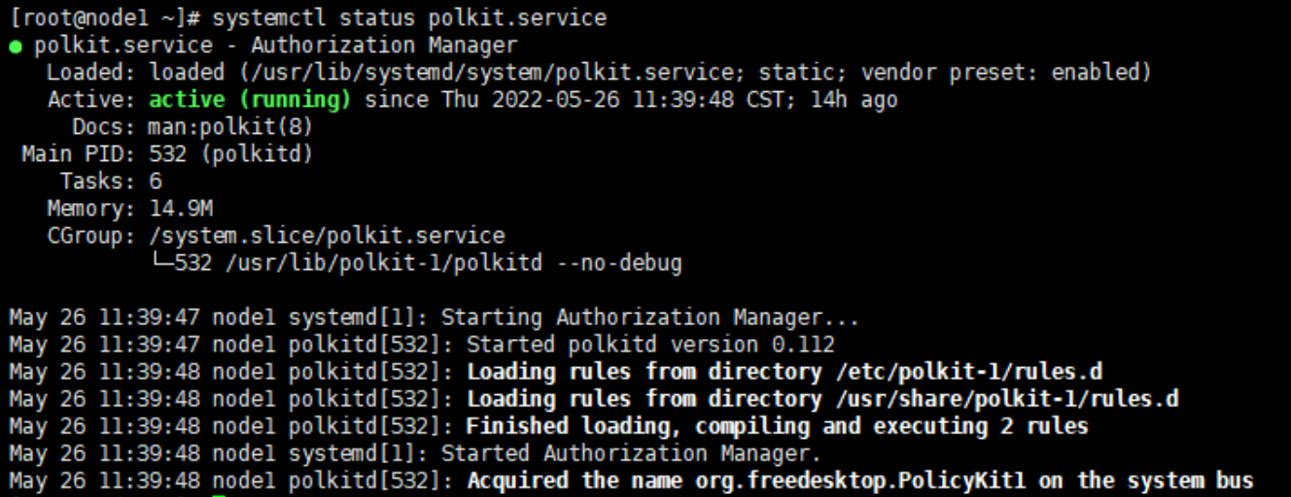Click the green active status dot
This screenshot has height=497, width=1291.
pyautogui.click(x=16, y=47)
